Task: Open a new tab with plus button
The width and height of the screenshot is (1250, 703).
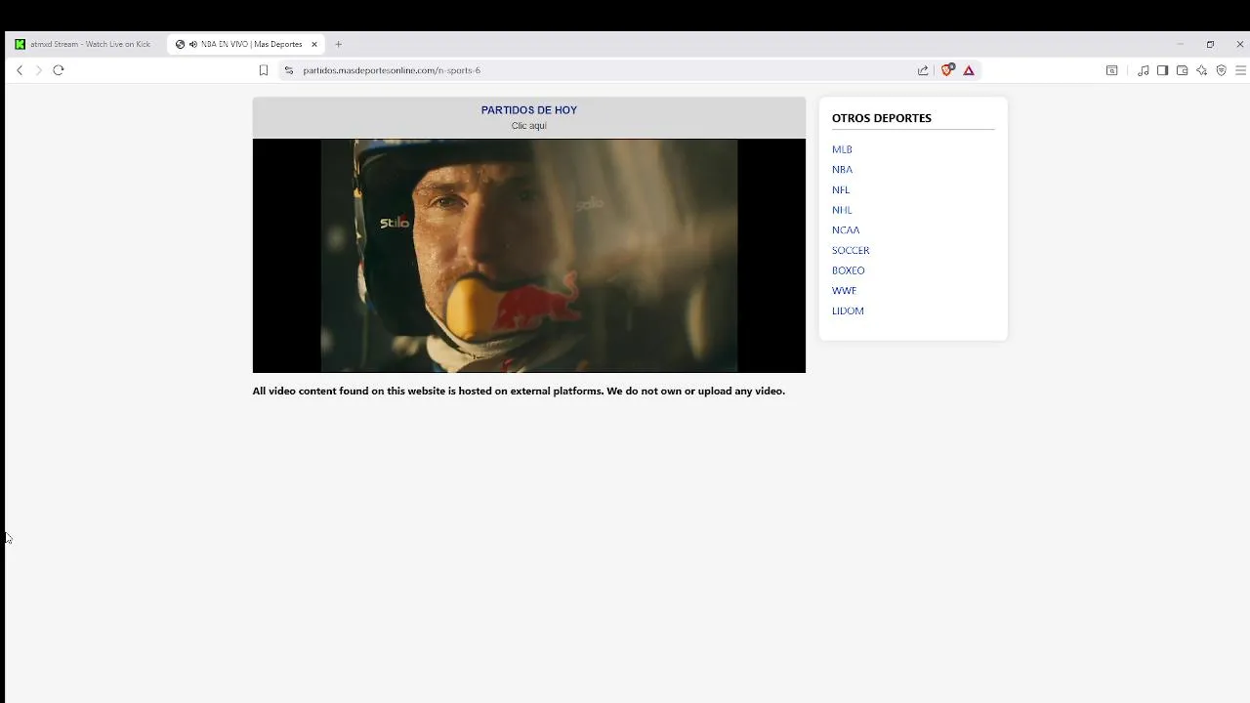Action: 339,44
